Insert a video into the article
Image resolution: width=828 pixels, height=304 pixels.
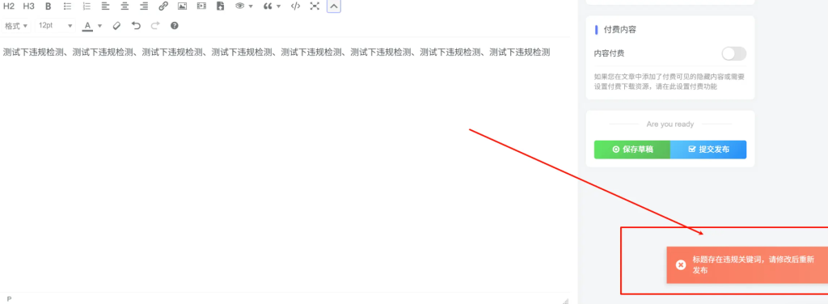point(201,6)
